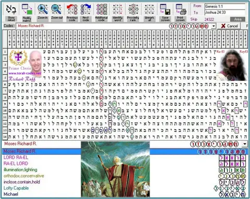Click the Print screen label button

point(180,19)
